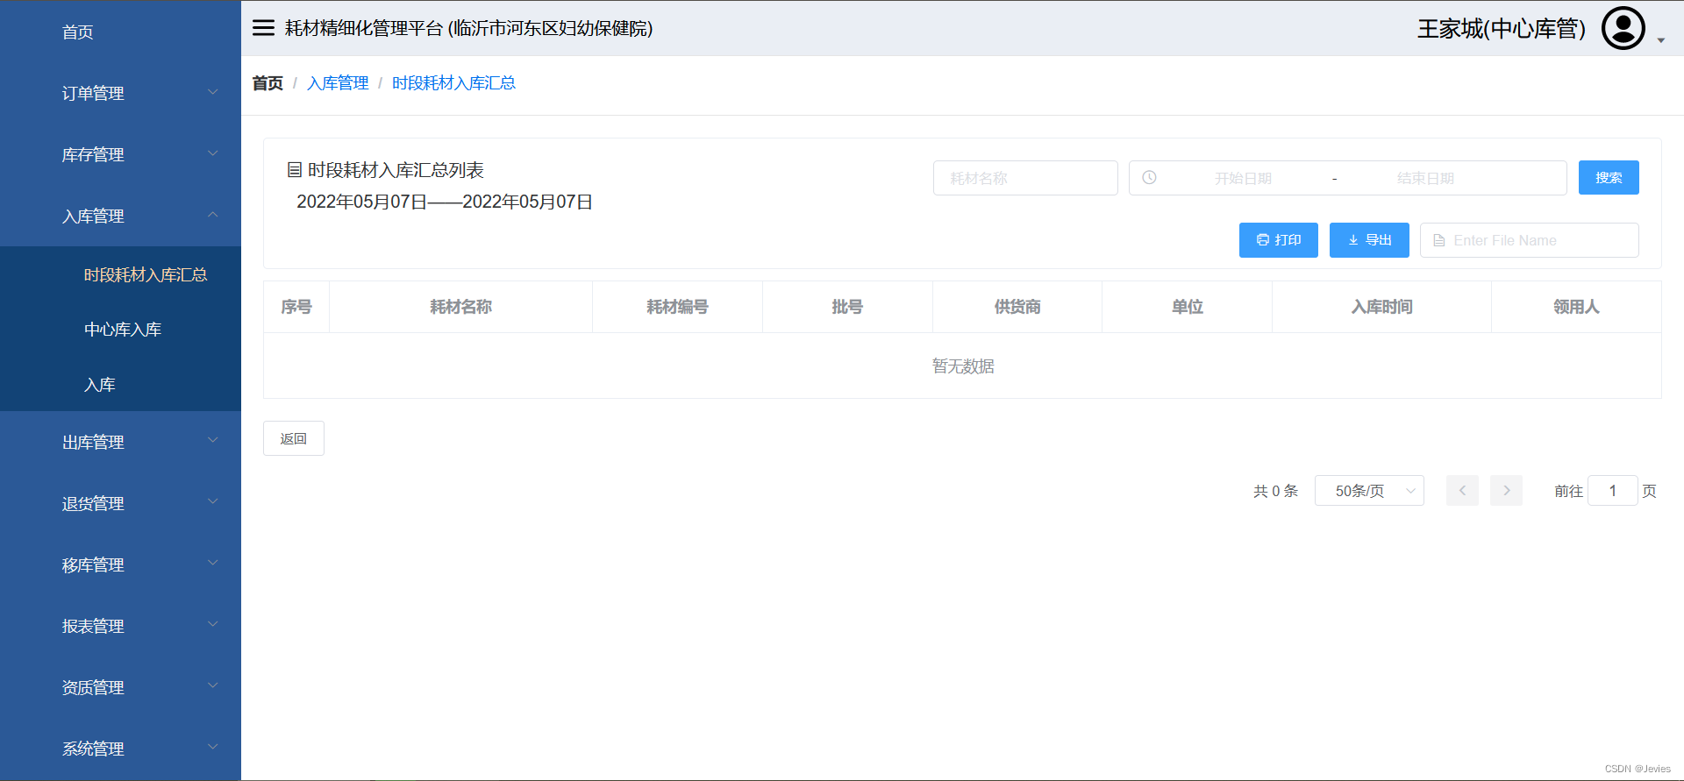Expand 出库管理 sidebar menu
The image size is (1684, 781).
click(120, 442)
